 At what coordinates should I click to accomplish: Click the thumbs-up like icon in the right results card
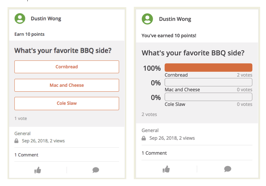pos(166,169)
